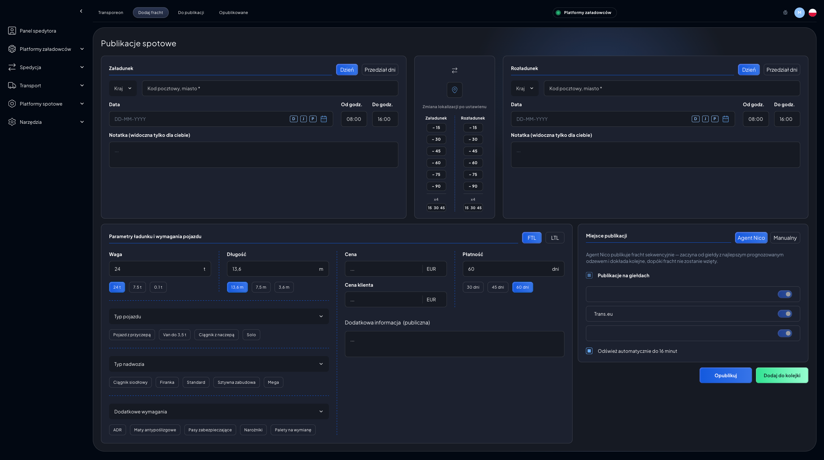Screen dimensions: 824x460
Task: Select the ~ 60 Załadunek radius chip
Action: [x=436, y=163]
